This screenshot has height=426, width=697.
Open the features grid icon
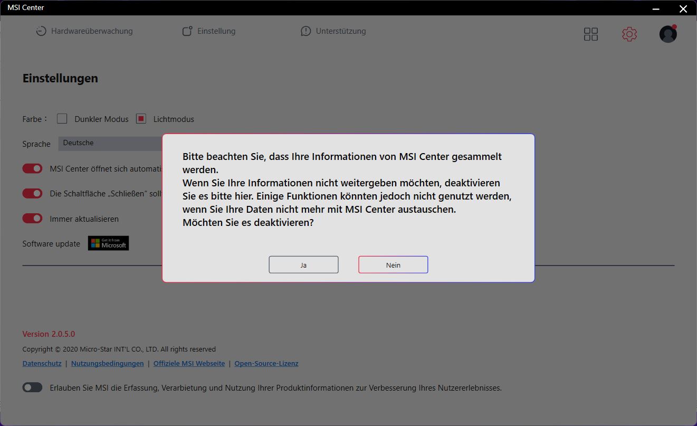591,34
